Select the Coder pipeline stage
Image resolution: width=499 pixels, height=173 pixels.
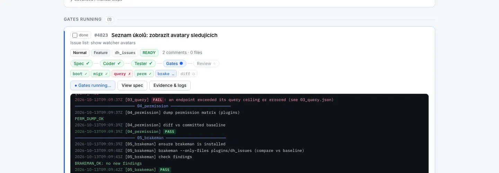pyautogui.click(x=112, y=64)
